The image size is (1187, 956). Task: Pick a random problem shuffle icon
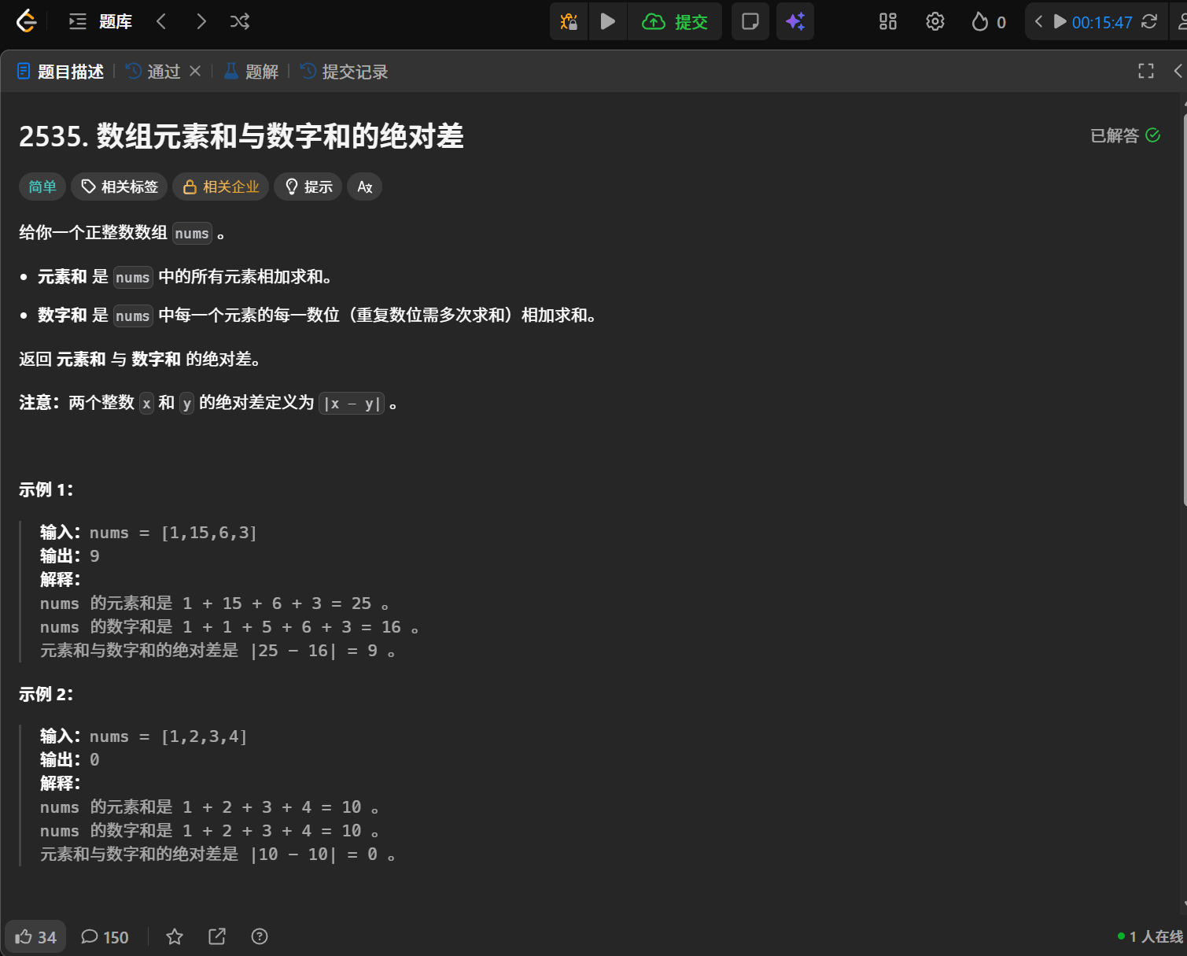click(240, 22)
